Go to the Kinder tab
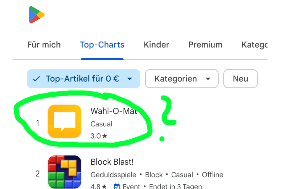Screen dimensions: 283x189 [156, 45]
